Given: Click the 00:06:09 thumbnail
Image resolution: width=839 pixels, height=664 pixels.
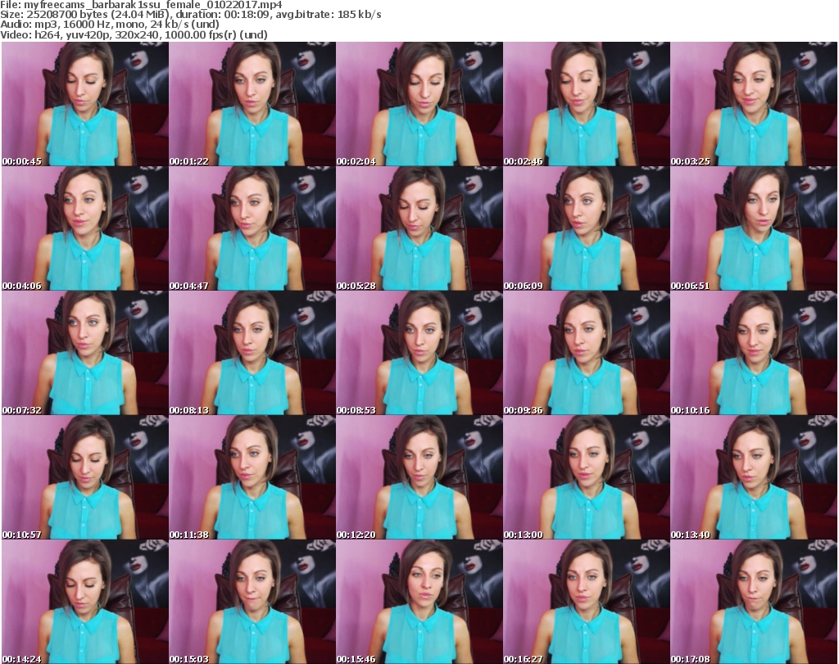Looking at the screenshot, I should point(587,228).
